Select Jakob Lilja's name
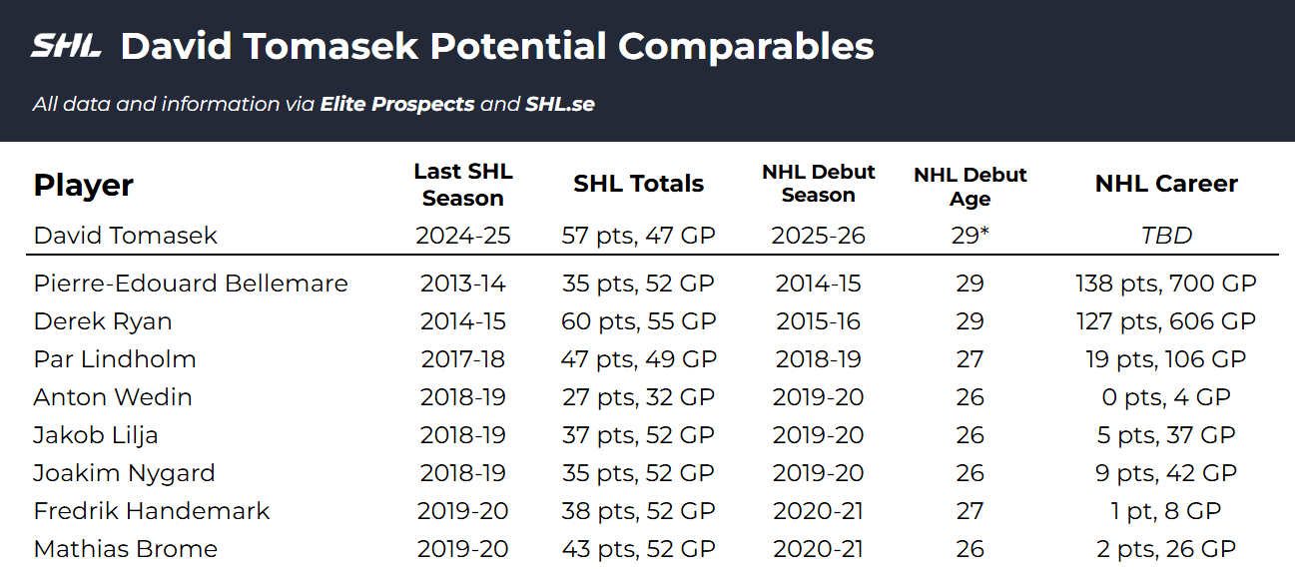Viewport: 1295px width, 570px height. pos(96,435)
